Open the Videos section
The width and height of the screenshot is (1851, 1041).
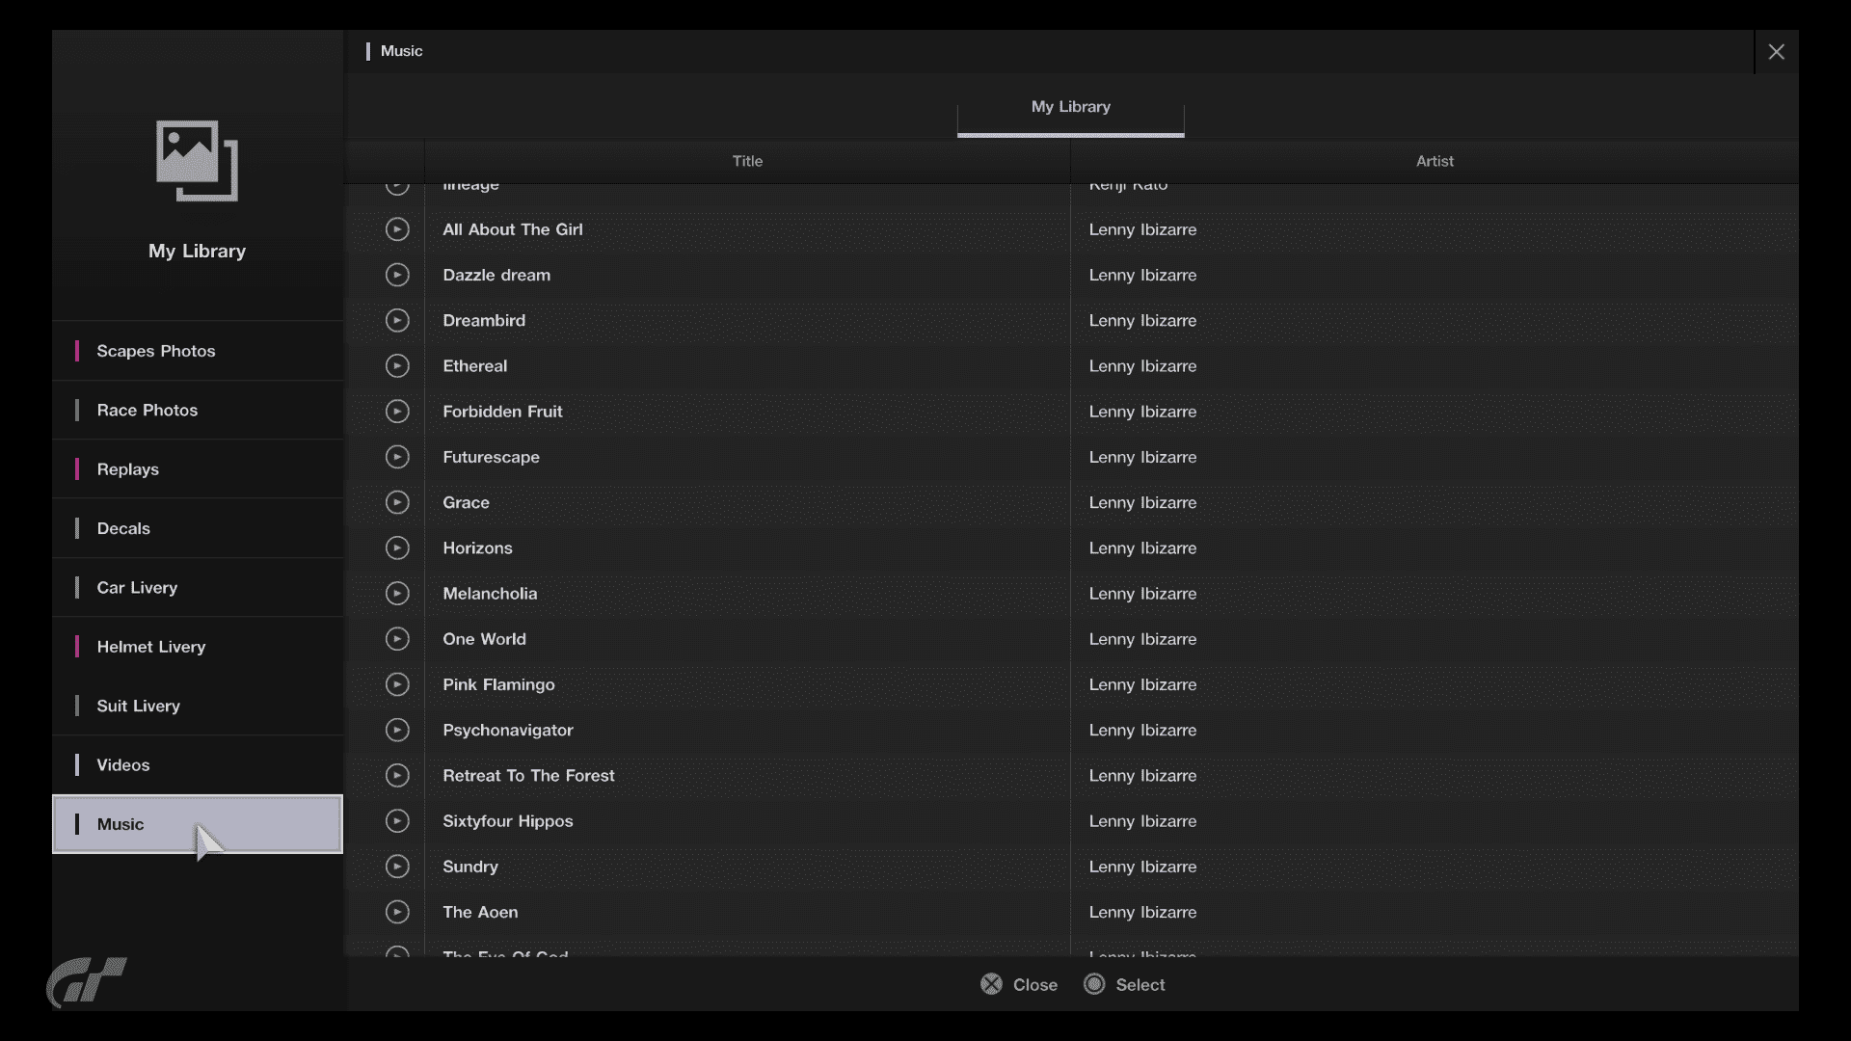point(198,765)
